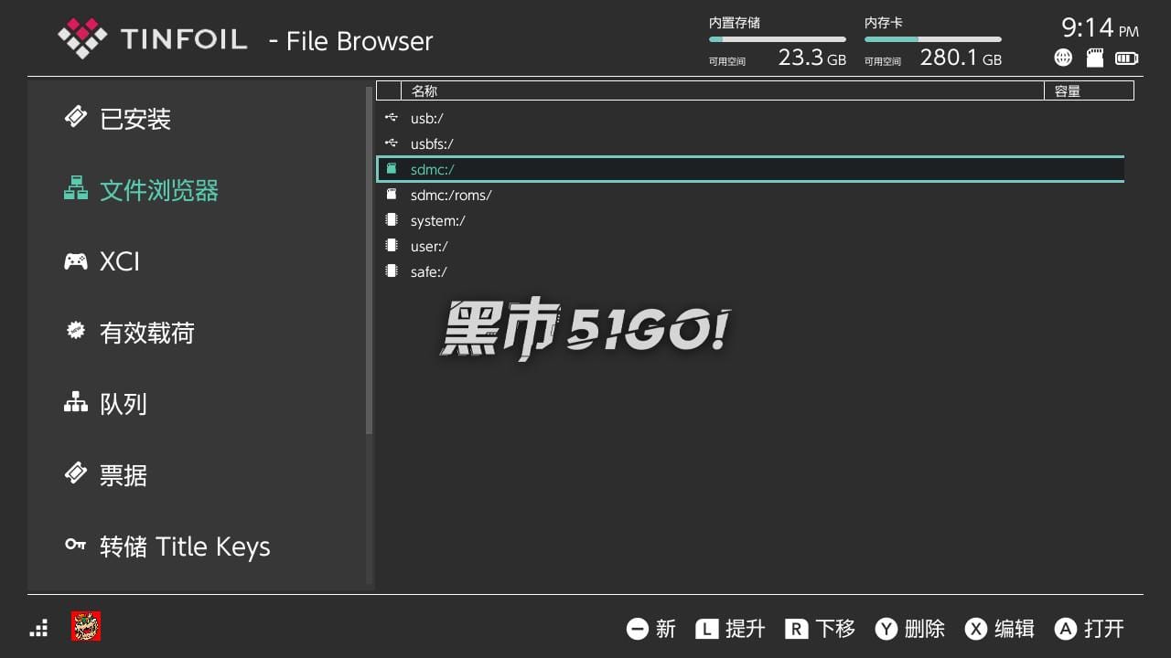Image resolution: width=1171 pixels, height=658 pixels.
Task: Select the user:/ partition entry
Action: (429, 246)
